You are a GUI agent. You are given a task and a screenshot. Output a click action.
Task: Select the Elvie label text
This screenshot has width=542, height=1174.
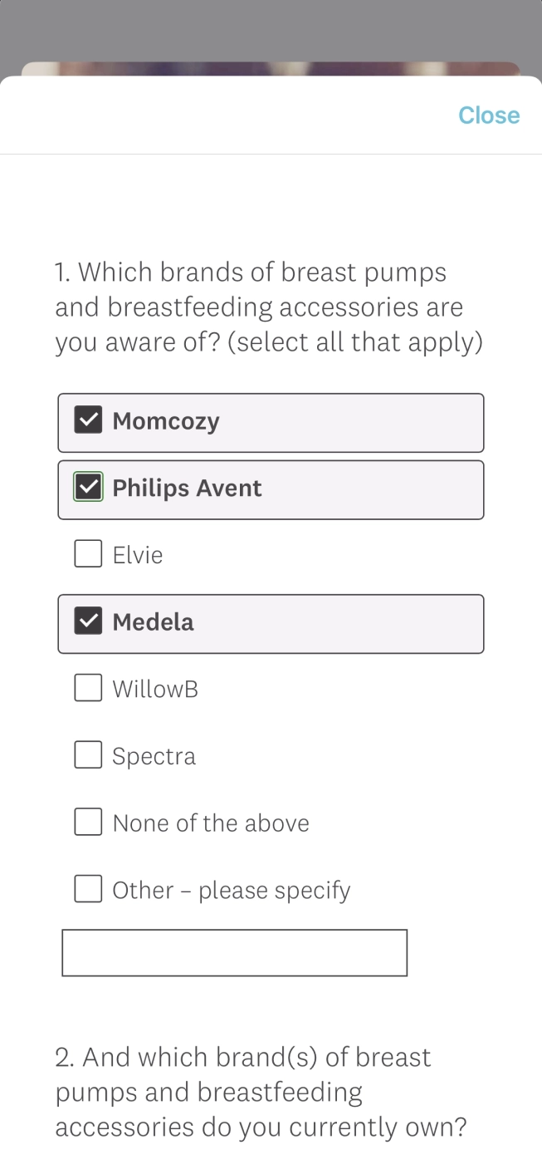pyautogui.click(x=138, y=555)
